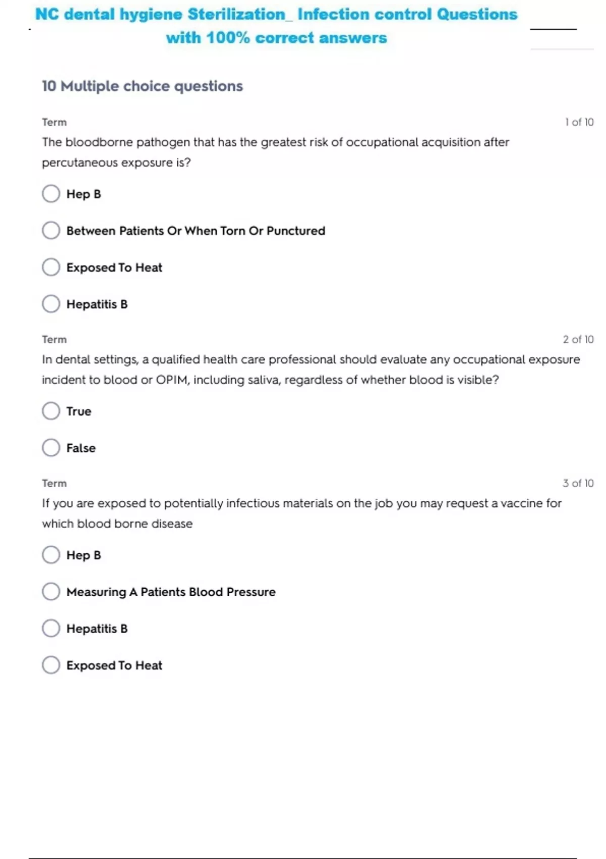606x859 pixels.
Task: Click the "10 Multiple choice questions" heading
Action: 142,86
